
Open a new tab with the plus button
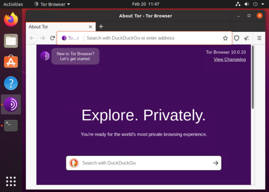point(101,26)
